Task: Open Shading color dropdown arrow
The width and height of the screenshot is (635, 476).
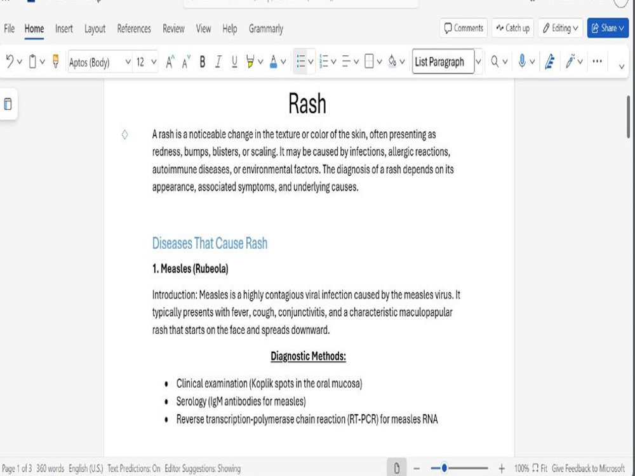Action: point(402,62)
